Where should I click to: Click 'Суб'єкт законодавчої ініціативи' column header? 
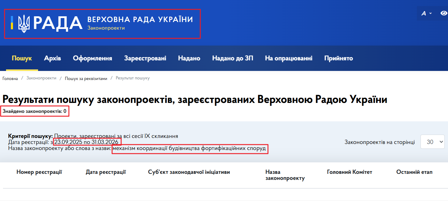[x=189, y=172]
